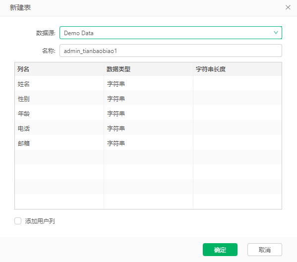297x262 pixels.
Task: Click the 确定 button
Action: tap(220, 250)
